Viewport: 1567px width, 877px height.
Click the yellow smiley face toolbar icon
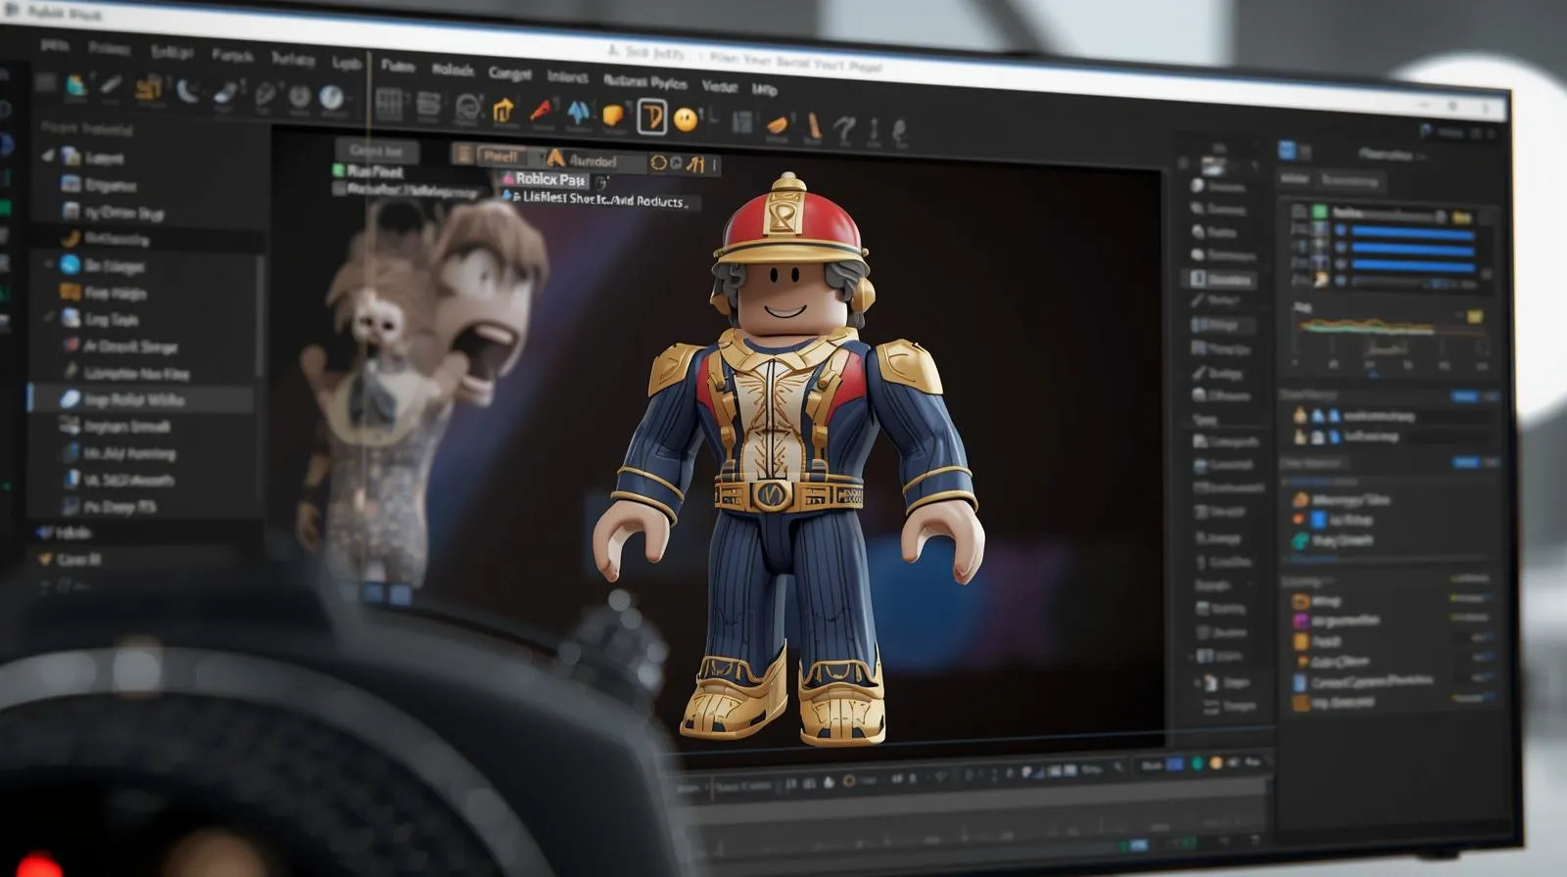point(686,119)
